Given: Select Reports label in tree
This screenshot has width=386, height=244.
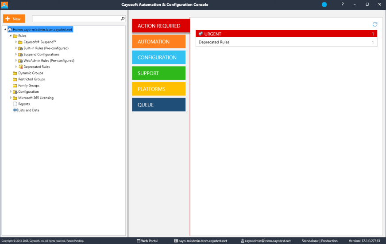Looking at the screenshot, I should 24,104.
